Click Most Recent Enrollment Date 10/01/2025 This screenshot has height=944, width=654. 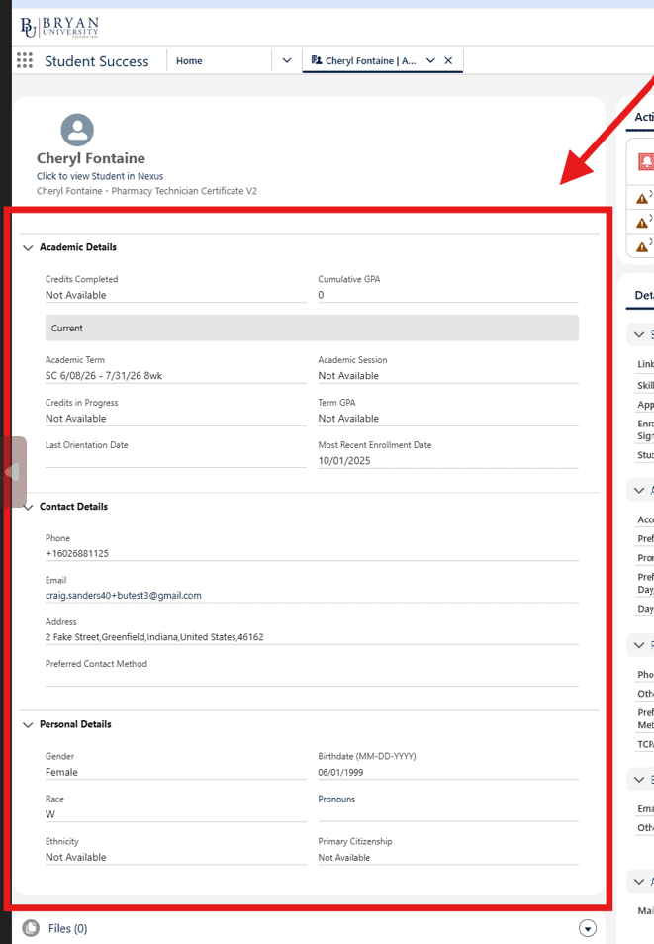tap(344, 461)
